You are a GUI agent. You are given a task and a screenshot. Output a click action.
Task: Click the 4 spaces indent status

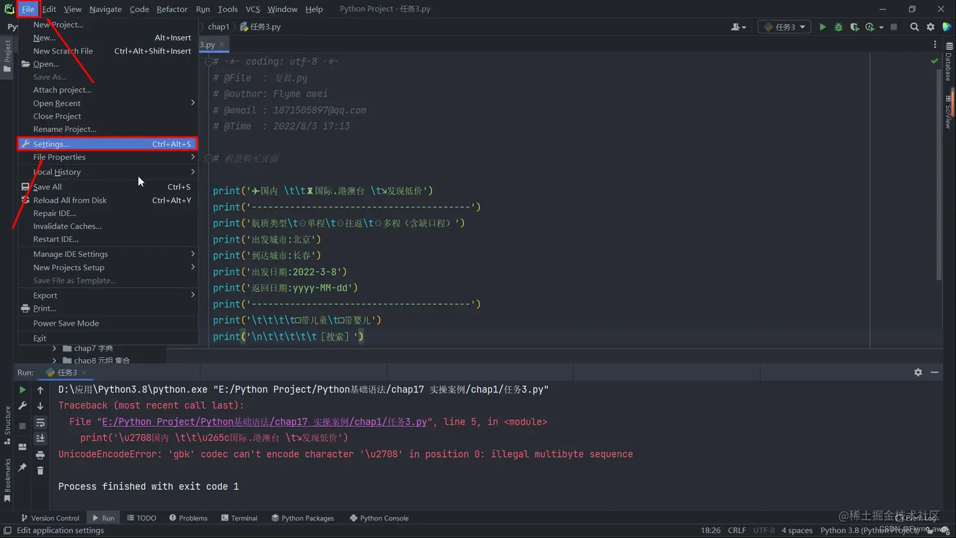[x=797, y=530]
